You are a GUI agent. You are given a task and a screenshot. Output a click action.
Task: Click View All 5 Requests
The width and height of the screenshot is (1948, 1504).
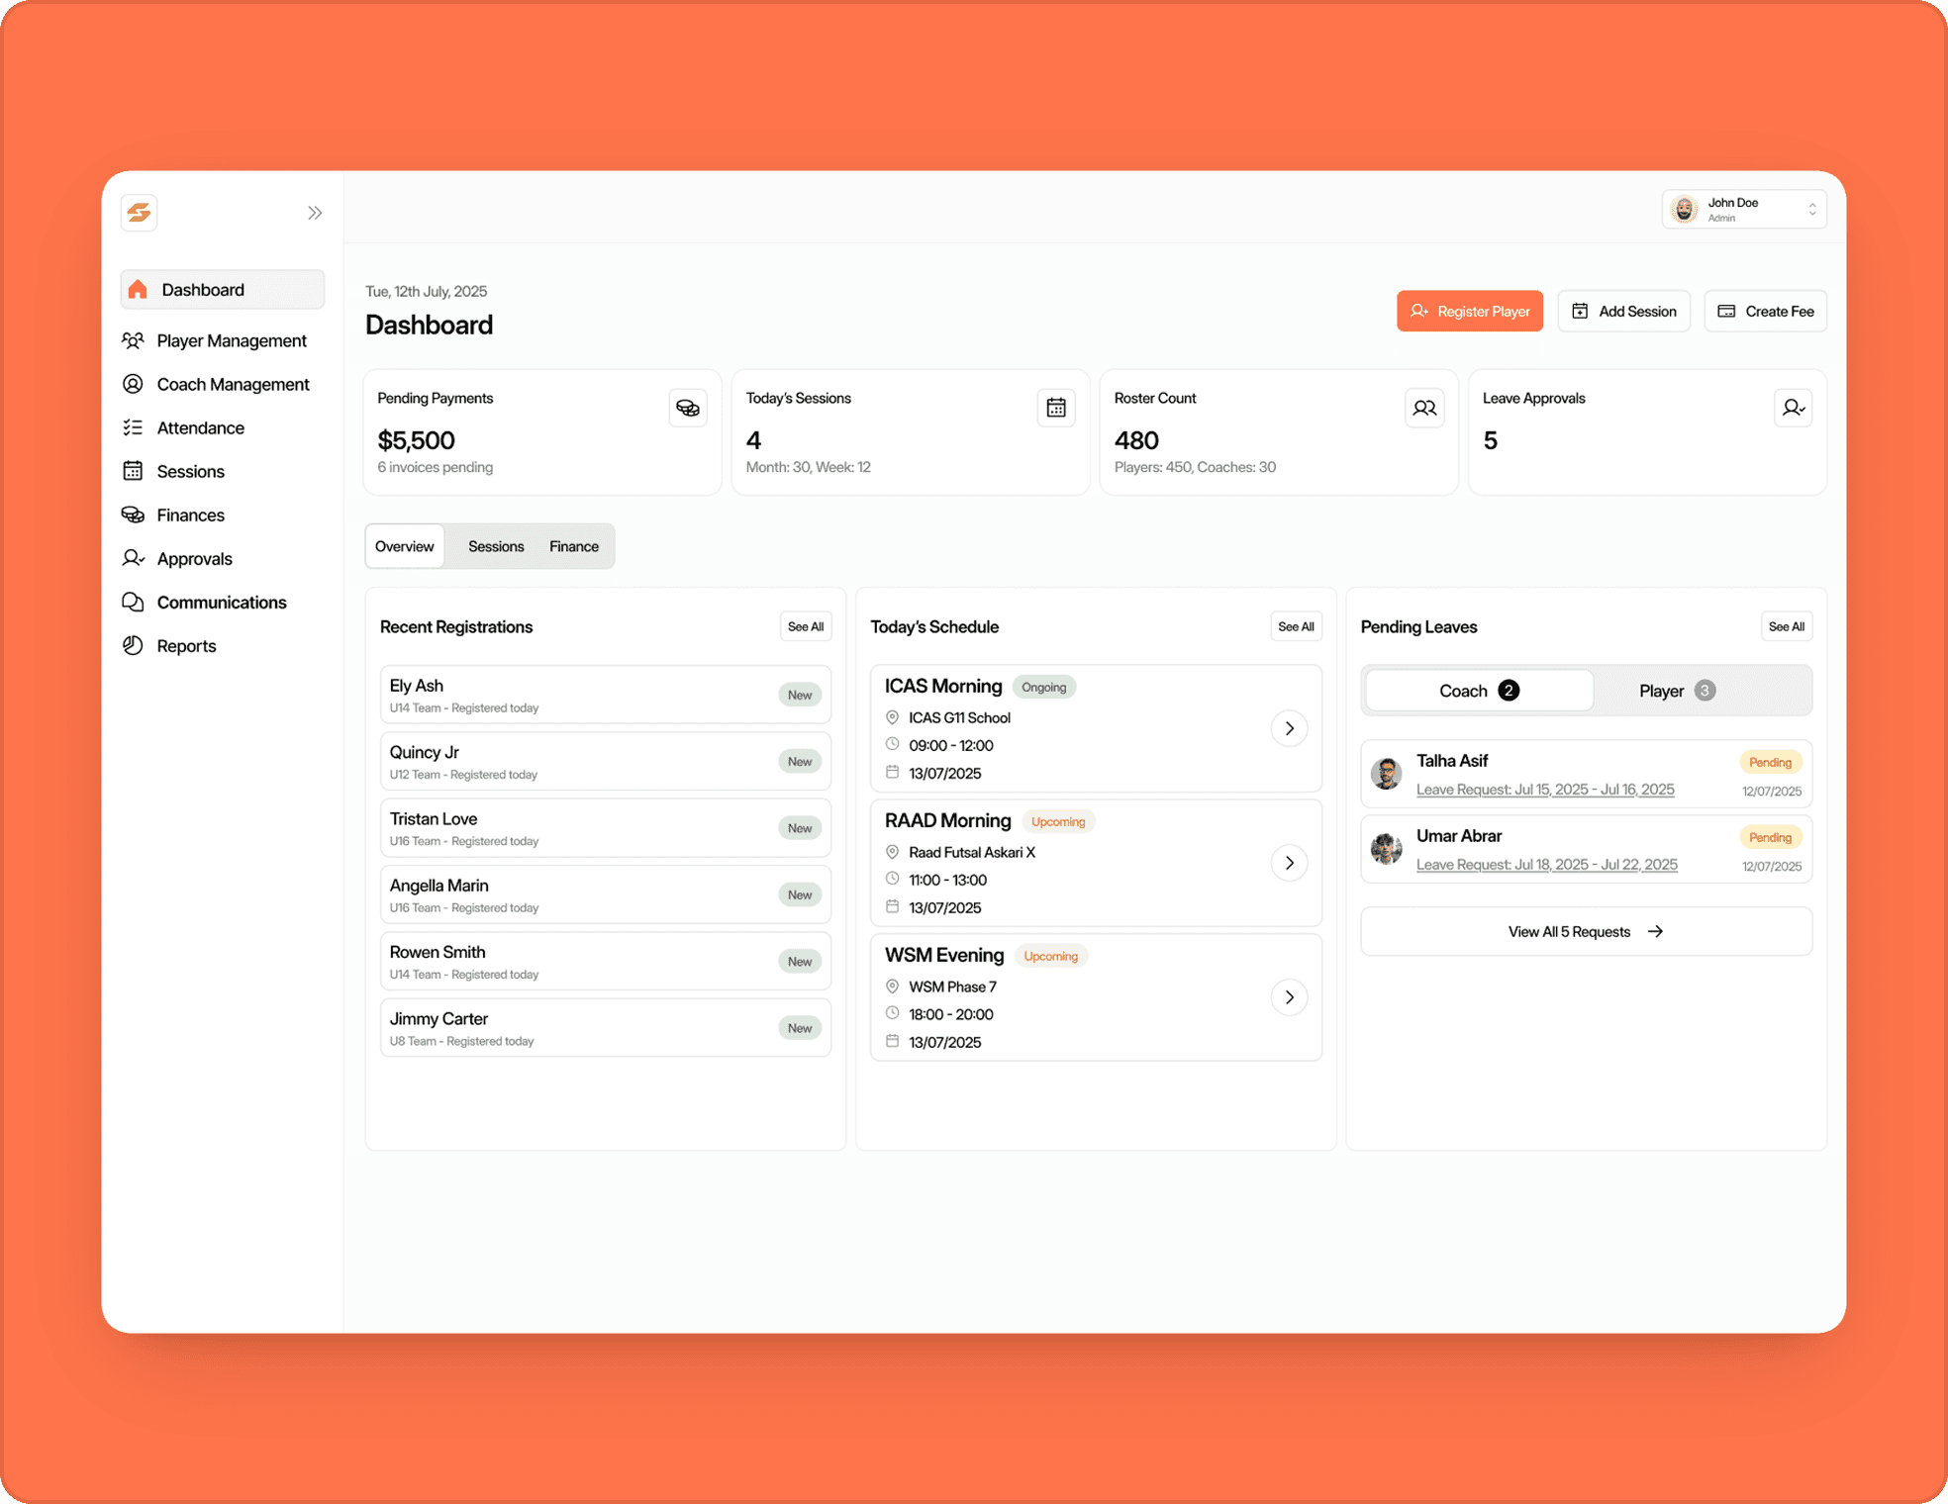[1585, 932]
